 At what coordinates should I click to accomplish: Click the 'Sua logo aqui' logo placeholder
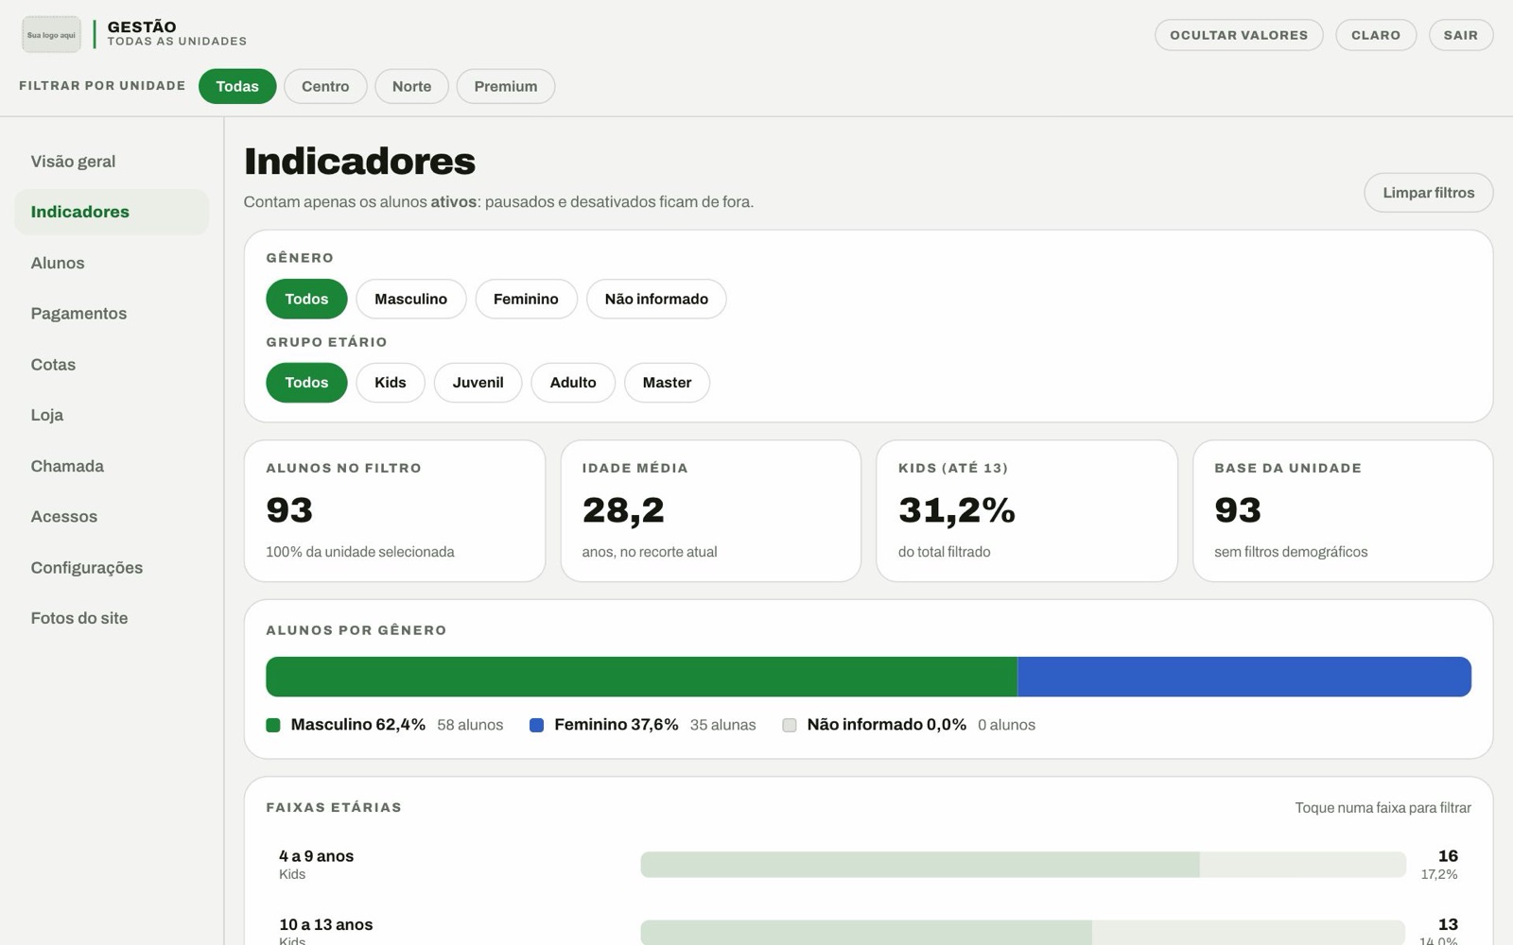click(x=51, y=35)
